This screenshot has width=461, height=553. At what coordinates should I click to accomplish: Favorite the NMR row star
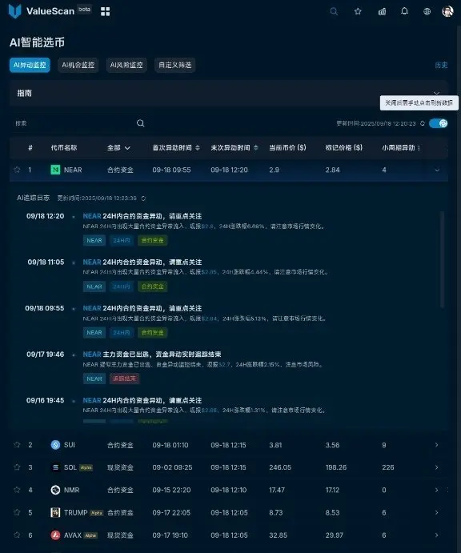(17, 490)
